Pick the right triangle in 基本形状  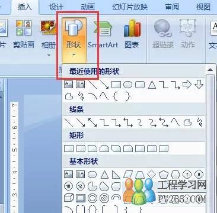coord(116,175)
